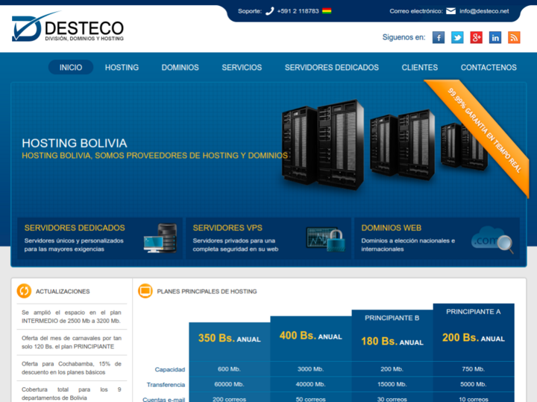Select Servidores Dedicados in navigation bar
537x402 pixels.
point(331,67)
